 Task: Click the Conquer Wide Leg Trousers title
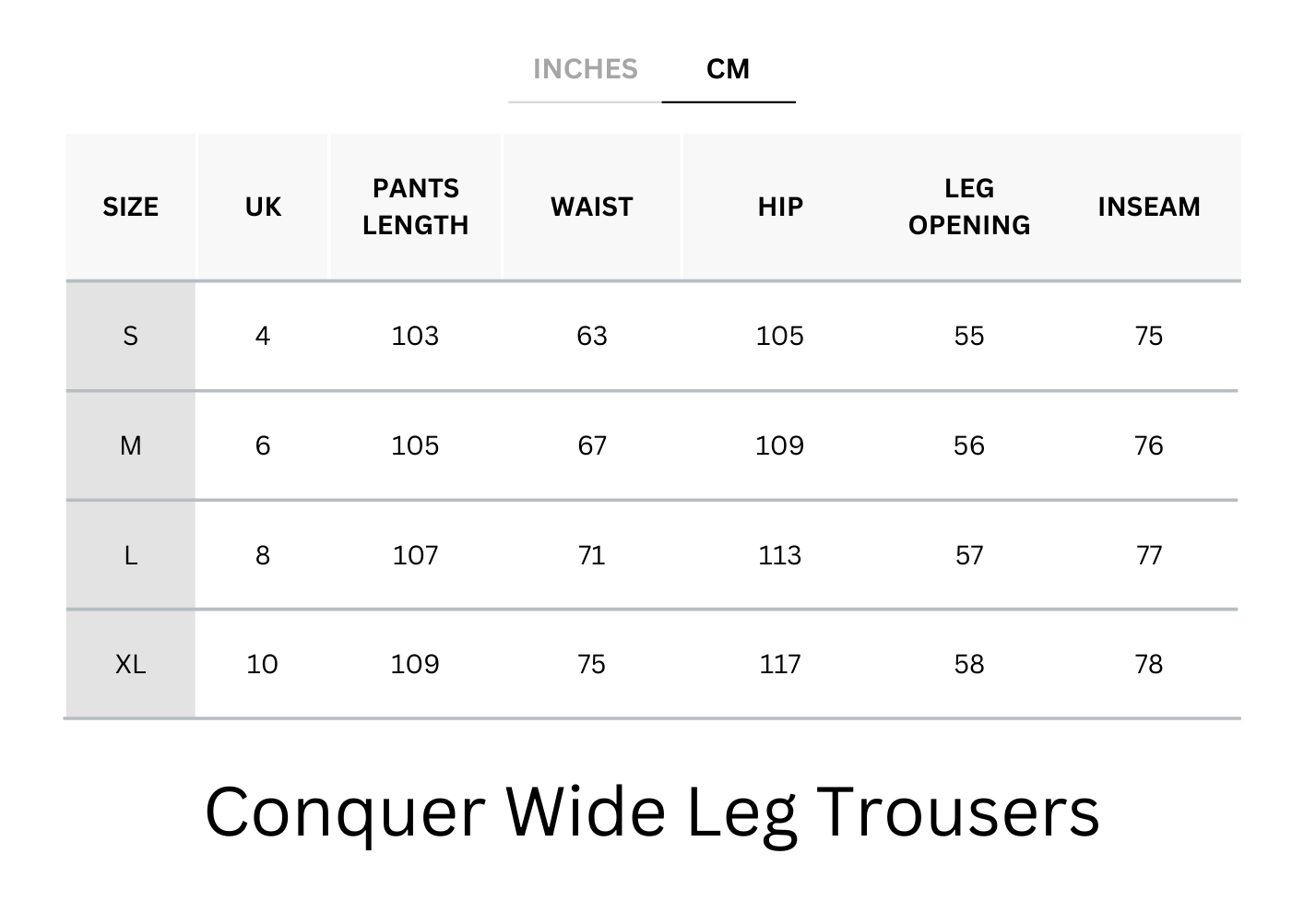tap(652, 812)
